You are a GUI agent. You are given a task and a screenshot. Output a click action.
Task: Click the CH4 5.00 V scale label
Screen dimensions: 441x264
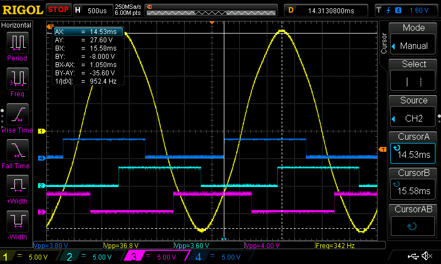(x=231, y=257)
